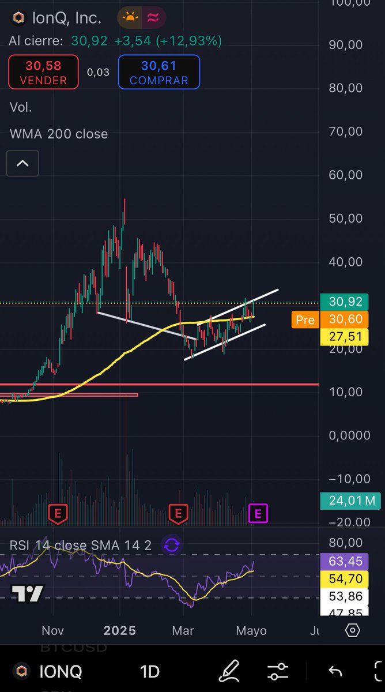Screen dimensions: 385x692
Task: Undo last action with arrow icon
Action: click(x=335, y=671)
